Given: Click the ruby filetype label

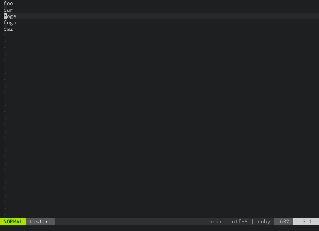Looking at the screenshot, I should [264, 222].
